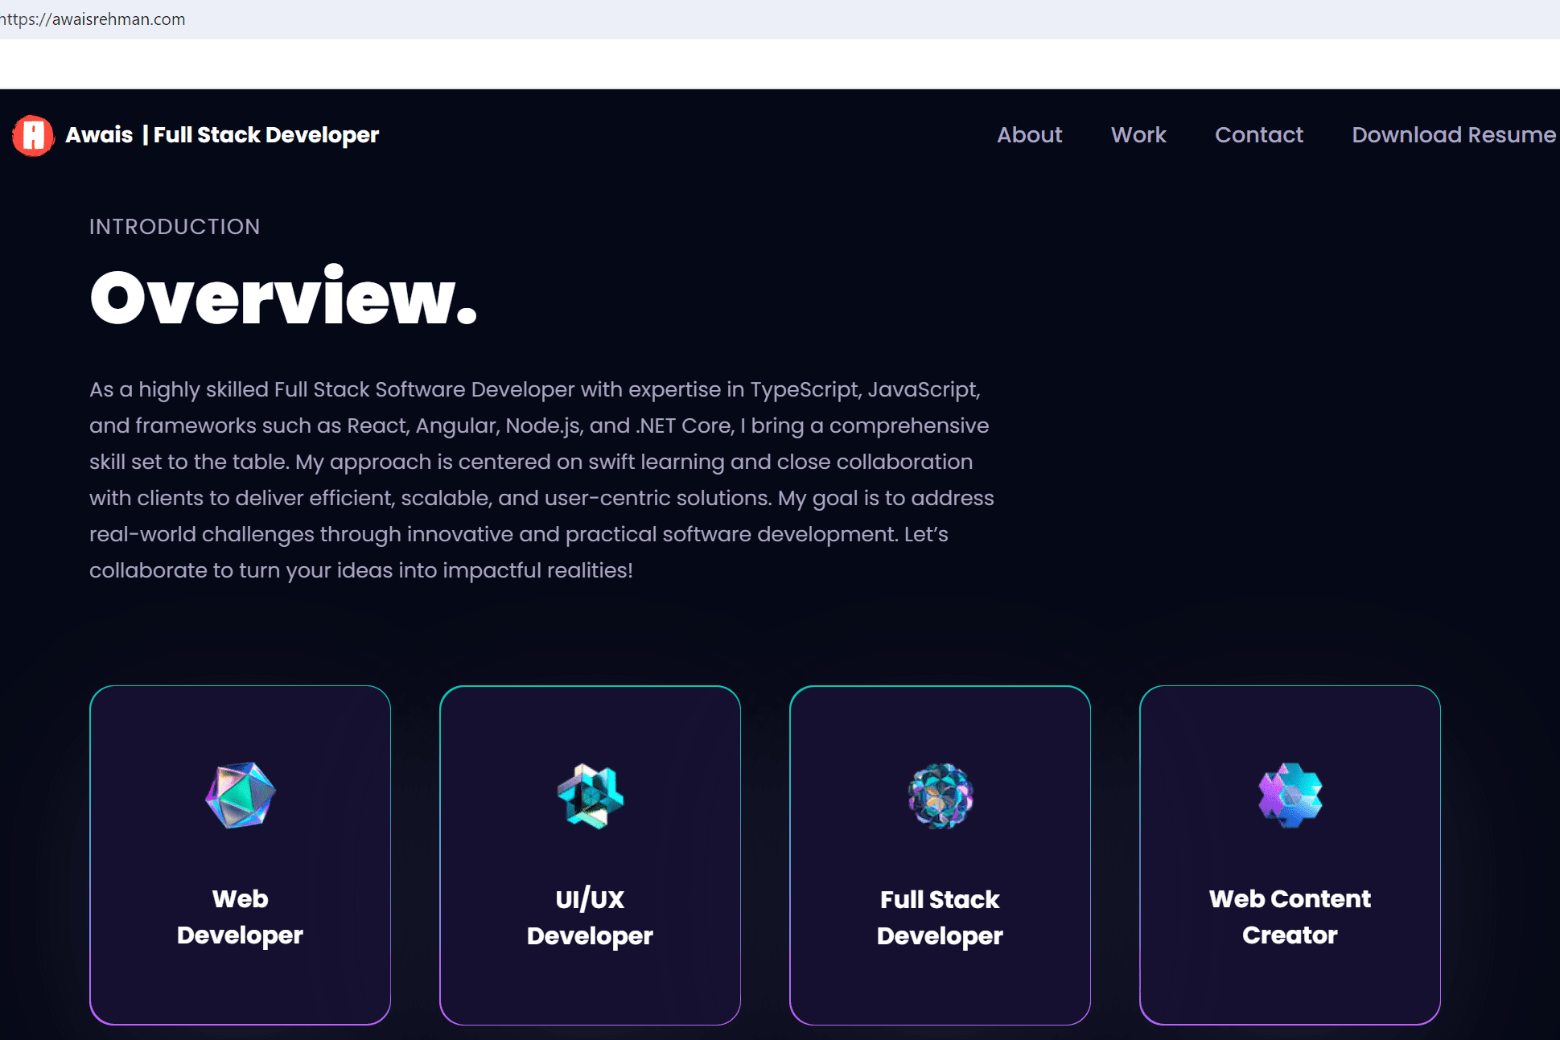Click the Web Content Creator card's lower area
Viewport: 1560px width, 1040px height.
pyautogui.click(x=1290, y=989)
